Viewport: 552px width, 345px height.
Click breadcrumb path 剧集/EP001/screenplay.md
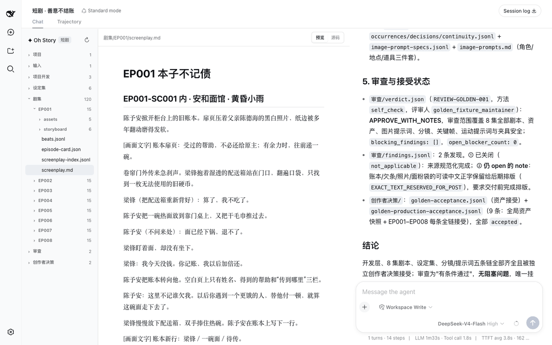[132, 38]
